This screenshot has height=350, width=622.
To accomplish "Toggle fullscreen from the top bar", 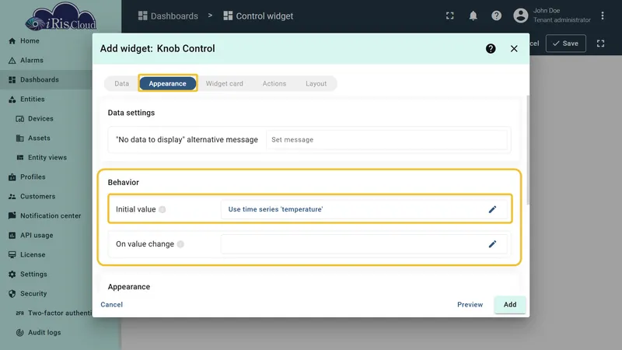I will tap(449, 16).
